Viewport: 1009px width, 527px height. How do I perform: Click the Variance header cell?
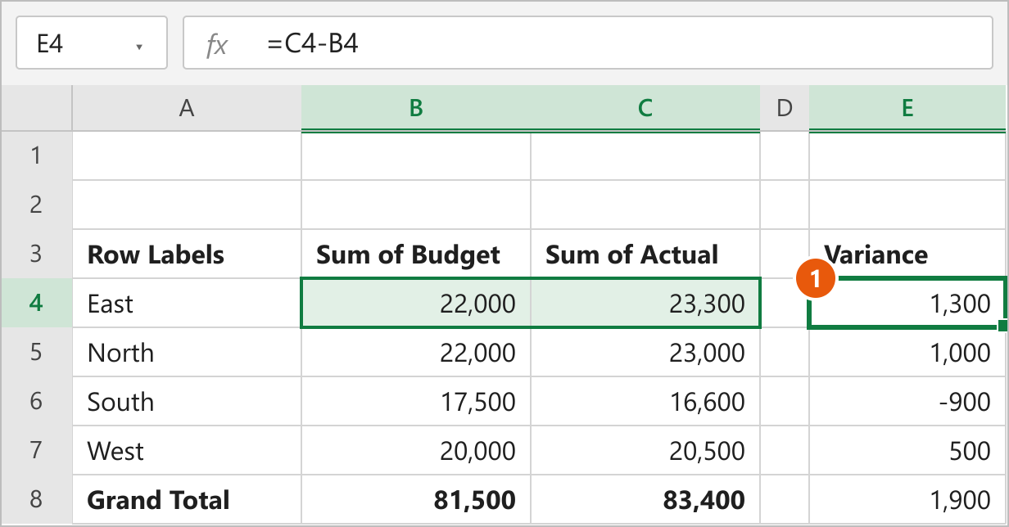coord(907,254)
